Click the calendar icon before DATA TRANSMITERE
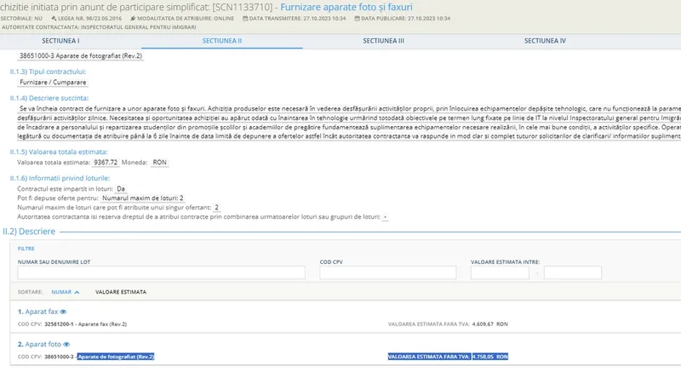The height and width of the screenshot is (372, 681). (245, 18)
